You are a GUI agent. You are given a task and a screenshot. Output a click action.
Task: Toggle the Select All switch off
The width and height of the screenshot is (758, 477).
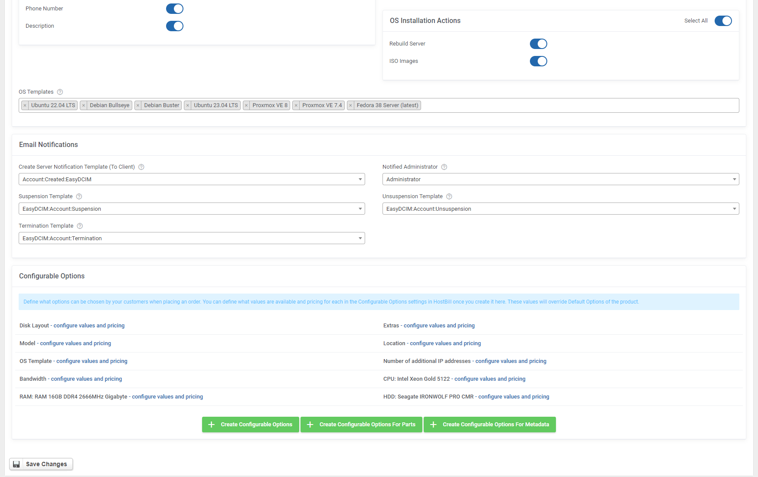(723, 20)
